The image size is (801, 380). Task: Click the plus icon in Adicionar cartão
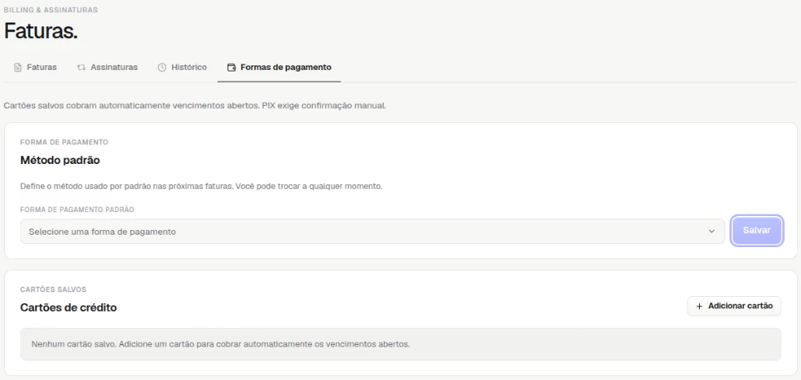coord(700,306)
